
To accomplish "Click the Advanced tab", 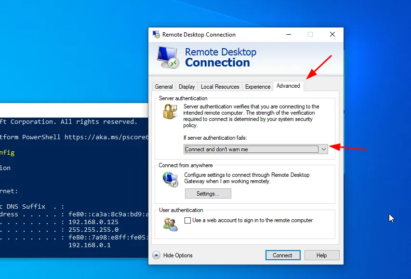I will [288, 86].
